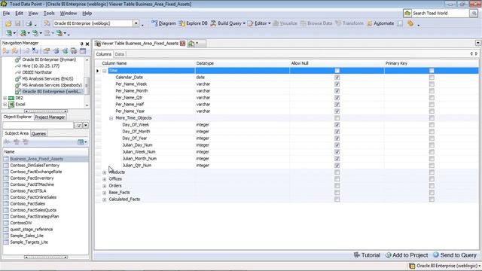Screen dimensions: 482x271
Task: Expand the Base_Facts node
Action: click(x=105, y=193)
